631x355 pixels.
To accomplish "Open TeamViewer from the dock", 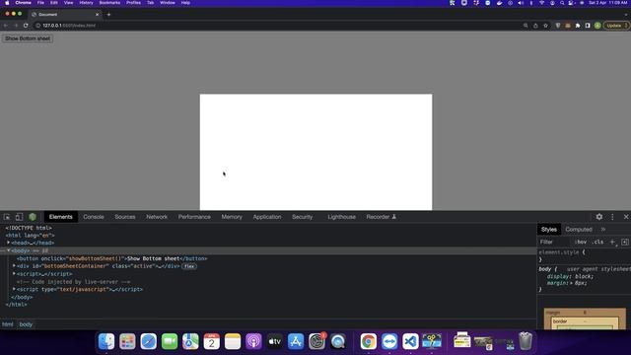I will [389, 342].
